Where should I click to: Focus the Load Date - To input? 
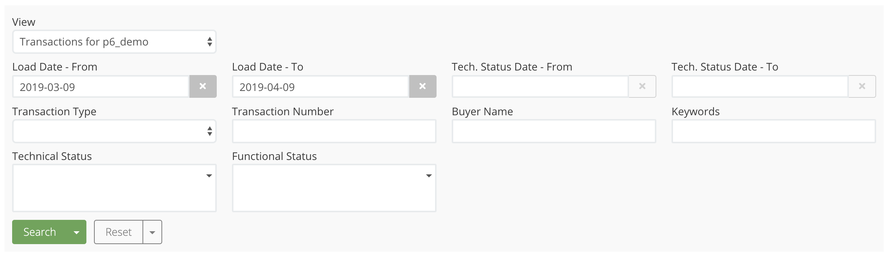click(x=321, y=87)
